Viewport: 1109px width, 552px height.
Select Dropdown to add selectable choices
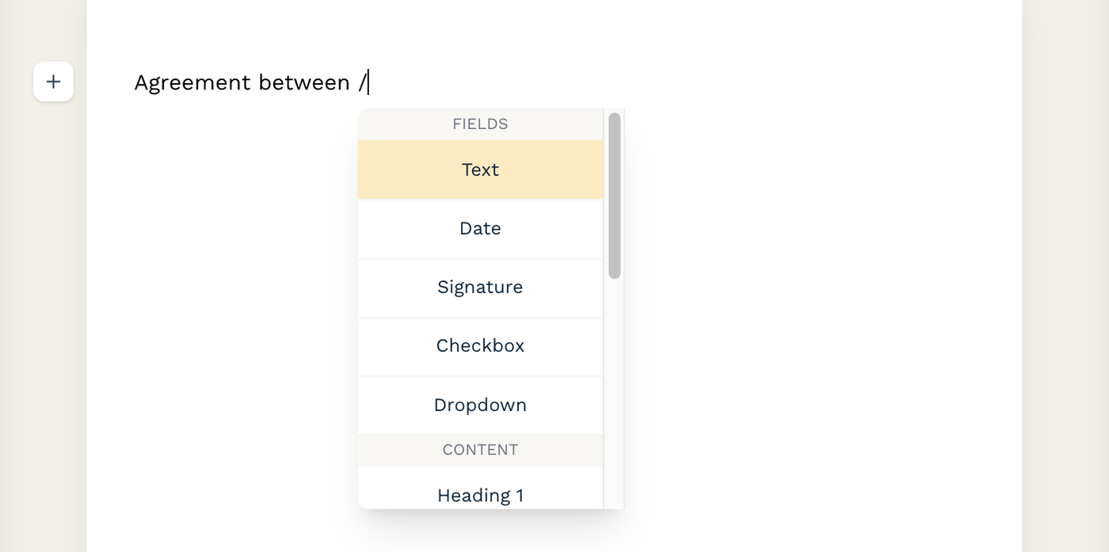(479, 405)
